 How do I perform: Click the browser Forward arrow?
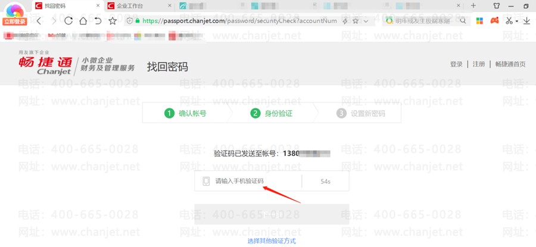point(54,21)
